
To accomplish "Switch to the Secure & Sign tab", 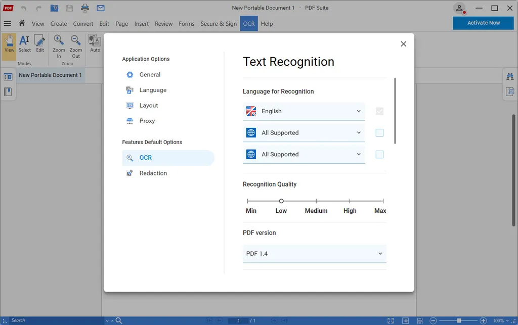I will (x=219, y=24).
